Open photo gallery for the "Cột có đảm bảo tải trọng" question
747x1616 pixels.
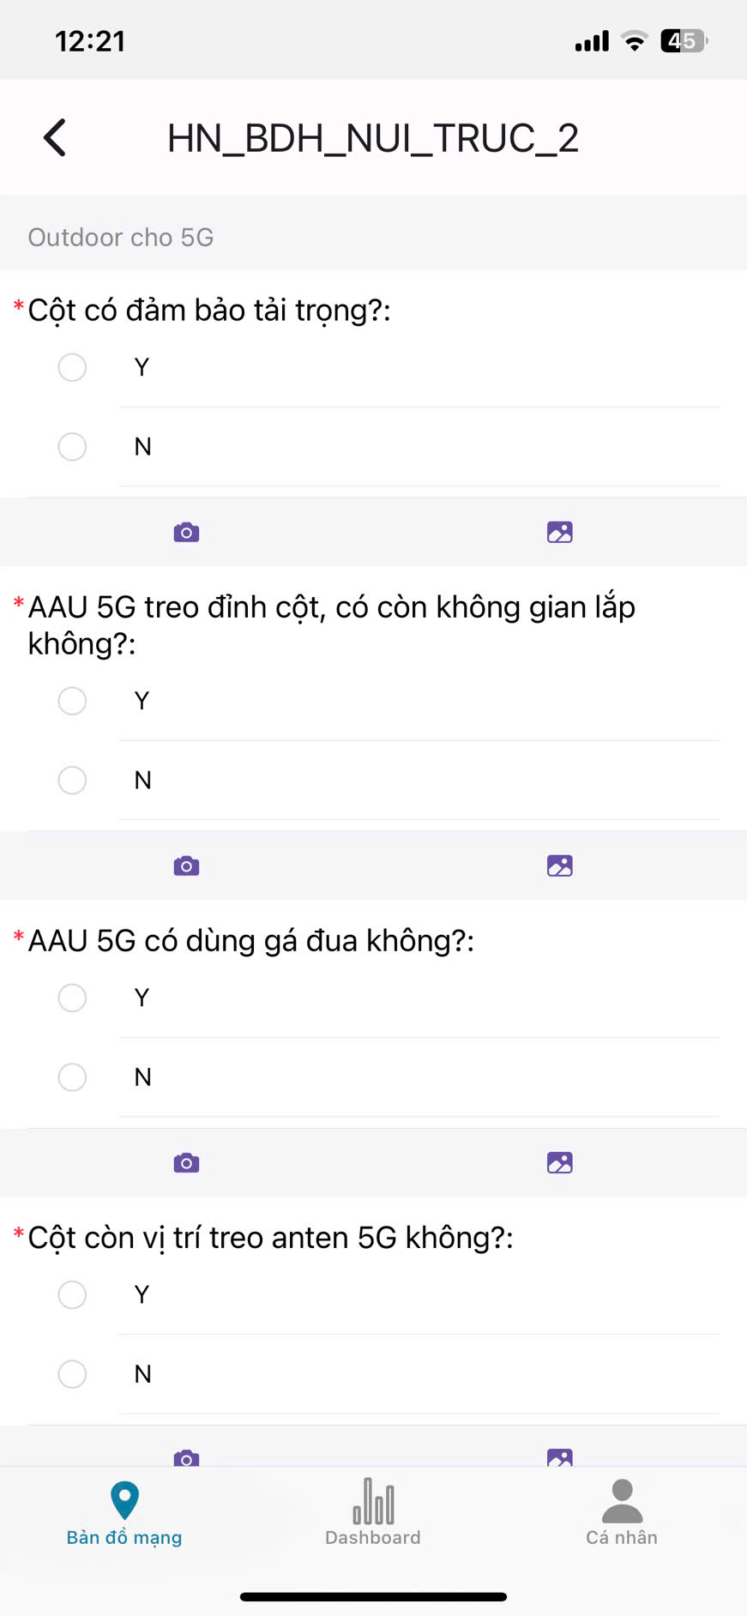(559, 533)
